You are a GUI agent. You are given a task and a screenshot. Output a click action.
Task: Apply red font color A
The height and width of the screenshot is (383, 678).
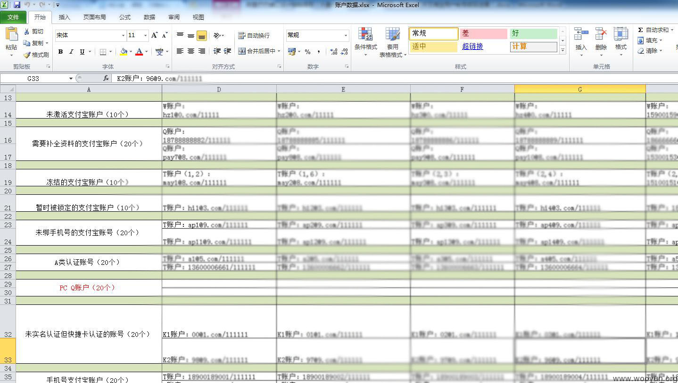click(139, 52)
